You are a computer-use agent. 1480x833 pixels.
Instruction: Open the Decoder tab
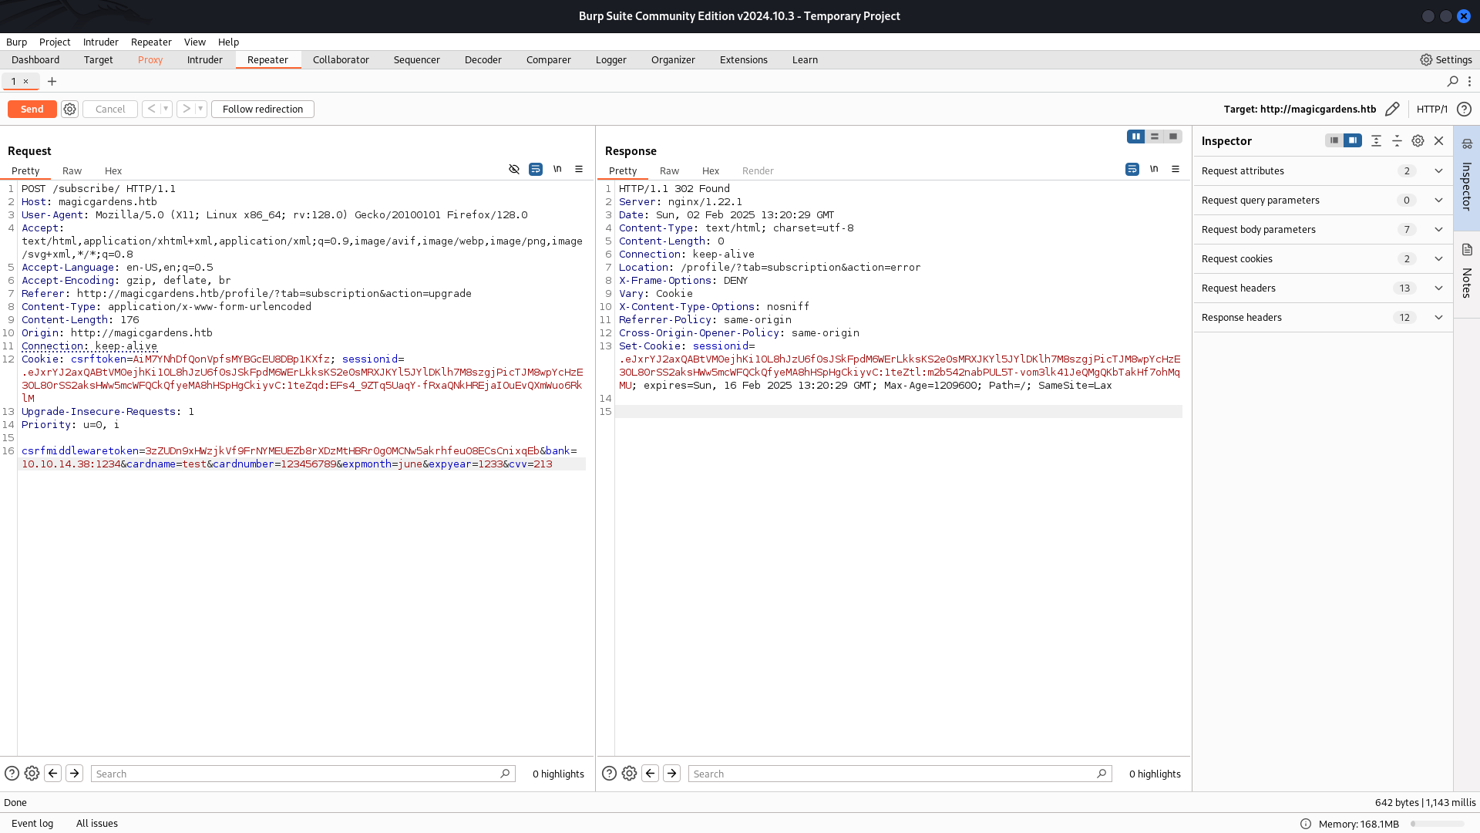coord(483,59)
